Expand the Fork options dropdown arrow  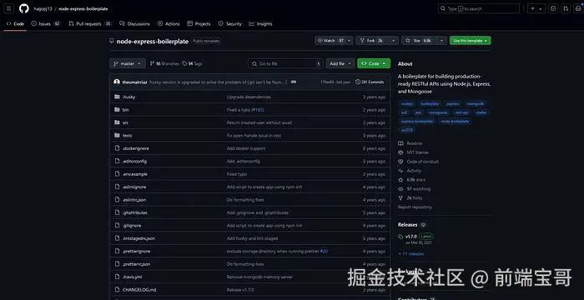click(394, 41)
